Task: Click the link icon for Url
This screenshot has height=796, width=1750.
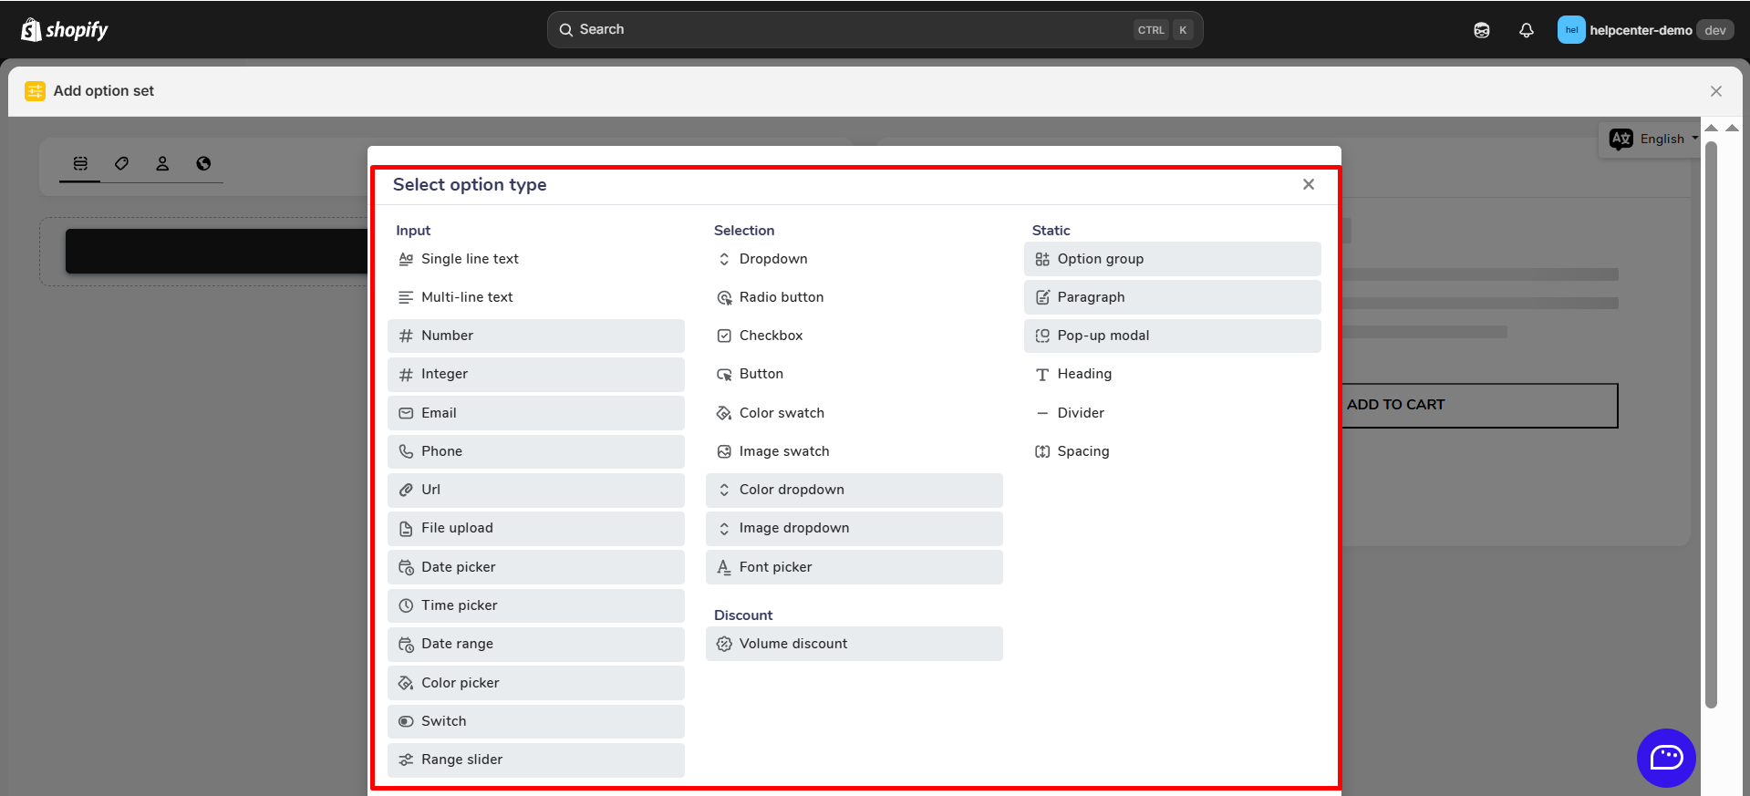Action: [x=406, y=490]
